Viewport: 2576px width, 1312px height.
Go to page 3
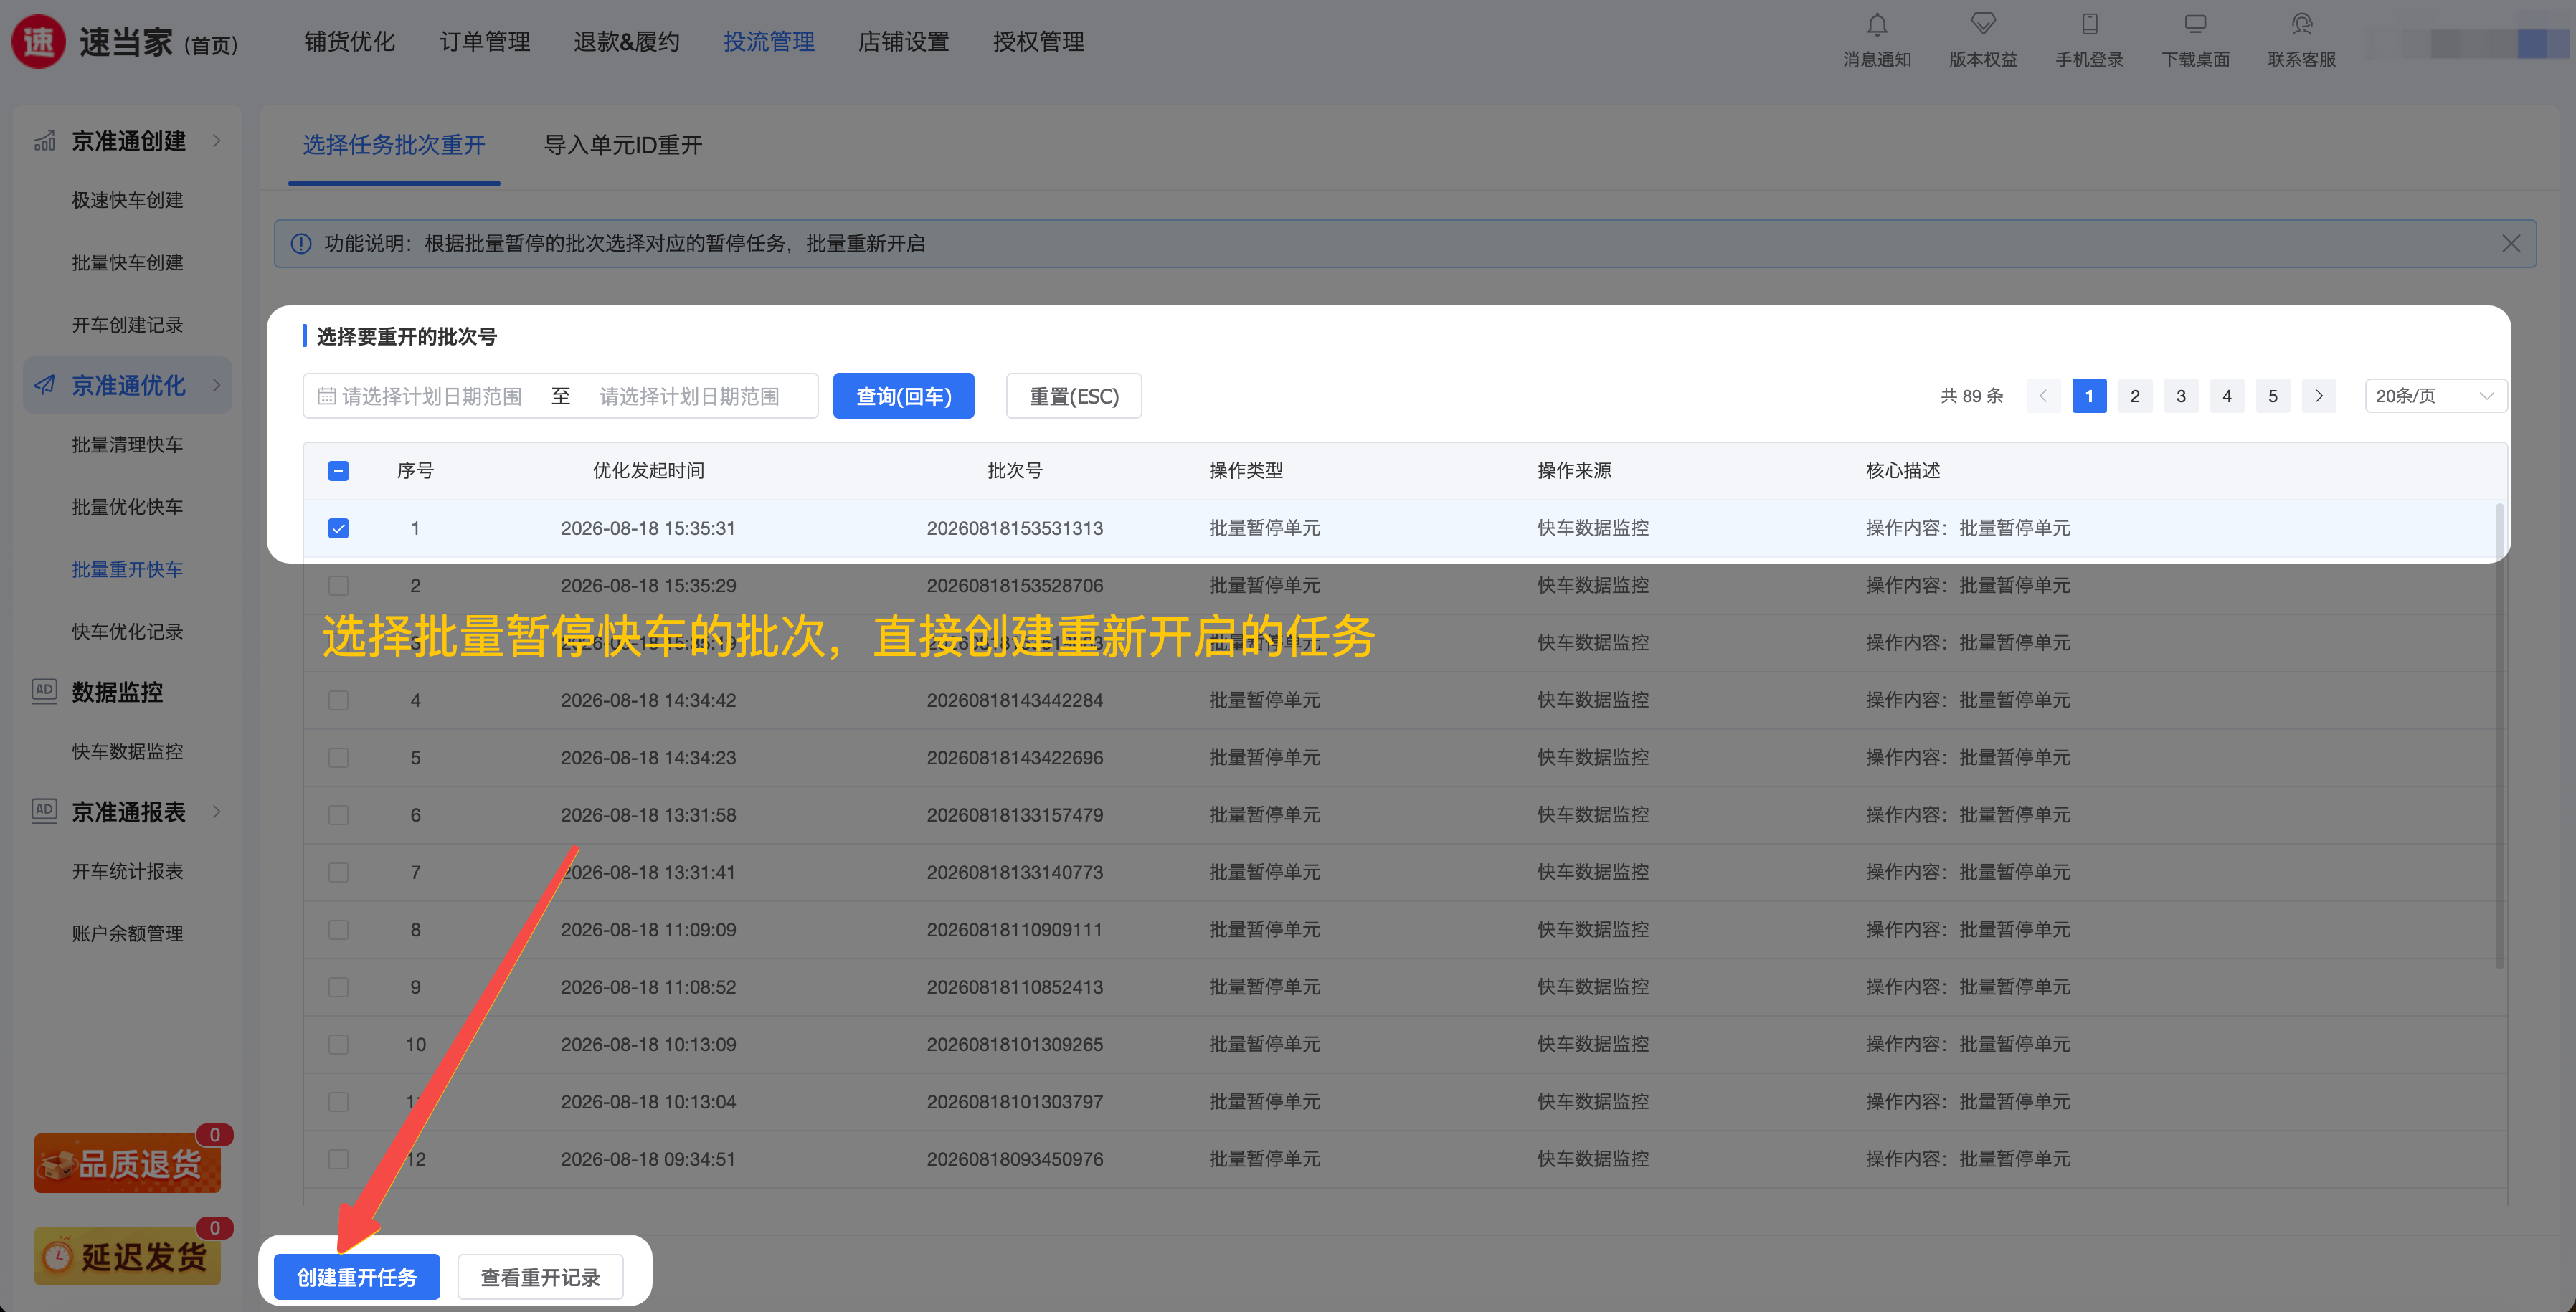click(x=2181, y=396)
